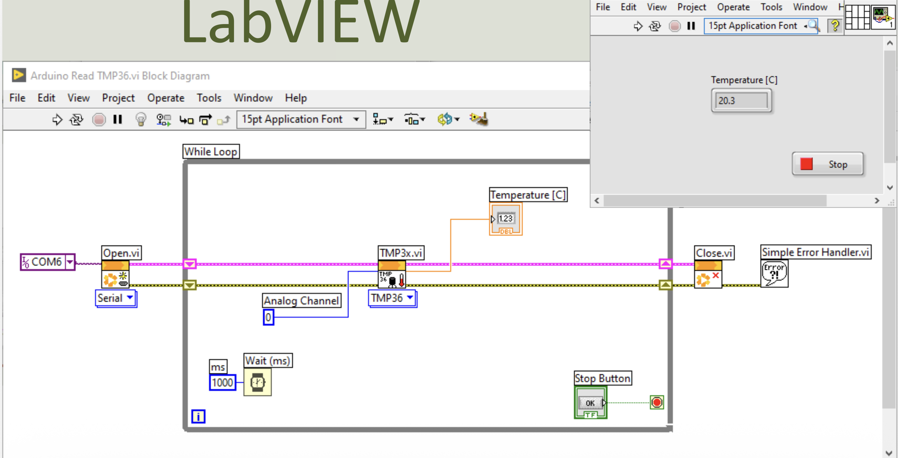Click the While Loop label
Image resolution: width=898 pixels, height=458 pixels.
(211, 152)
